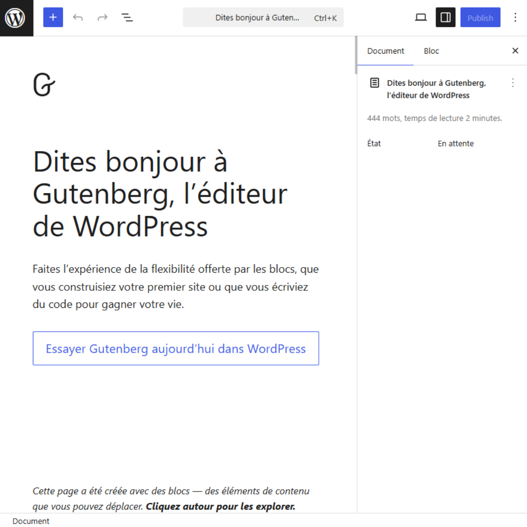The height and width of the screenshot is (527, 527).
Task: Switch to the Bloc tab
Action: (x=431, y=51)
